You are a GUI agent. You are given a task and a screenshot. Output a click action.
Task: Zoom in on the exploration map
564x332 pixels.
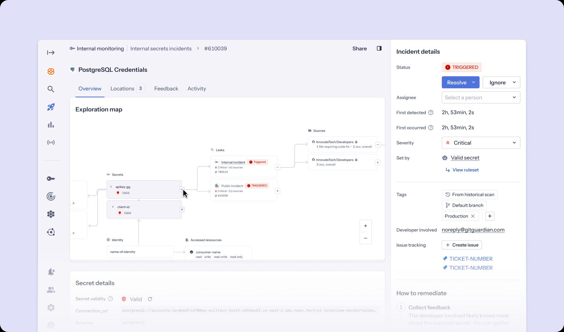(x=366, y=226)
